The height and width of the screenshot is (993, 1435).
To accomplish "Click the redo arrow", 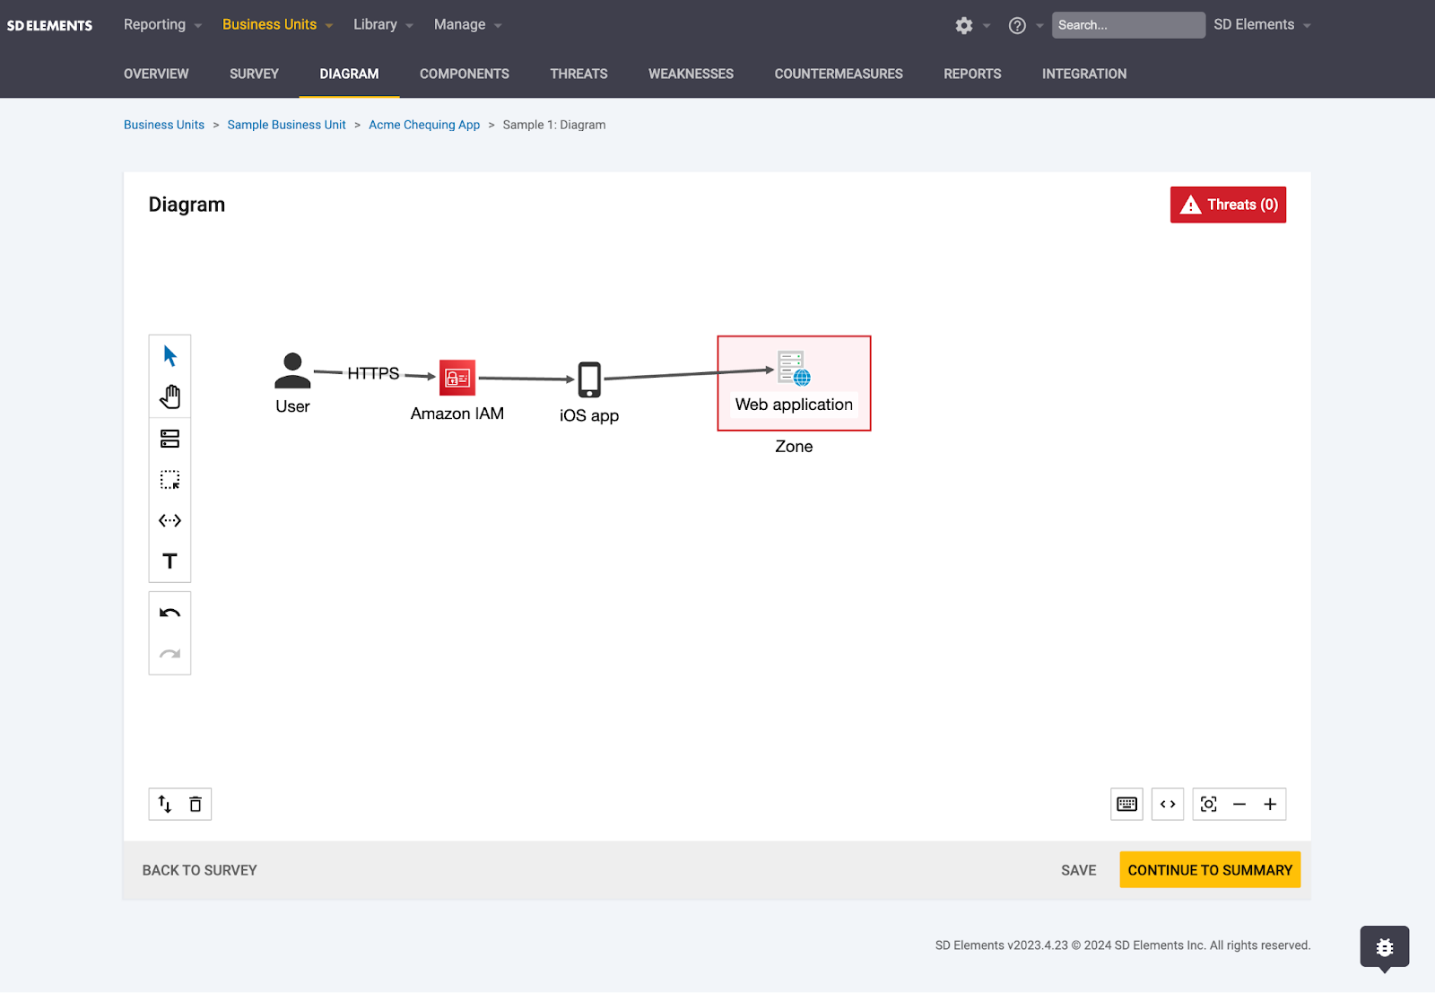I will pos(170,654).
